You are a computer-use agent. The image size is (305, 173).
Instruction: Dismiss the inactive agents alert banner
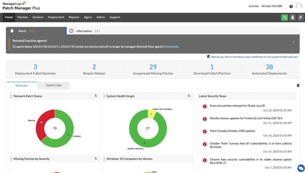pyautogui.click(x=293, y=42)
